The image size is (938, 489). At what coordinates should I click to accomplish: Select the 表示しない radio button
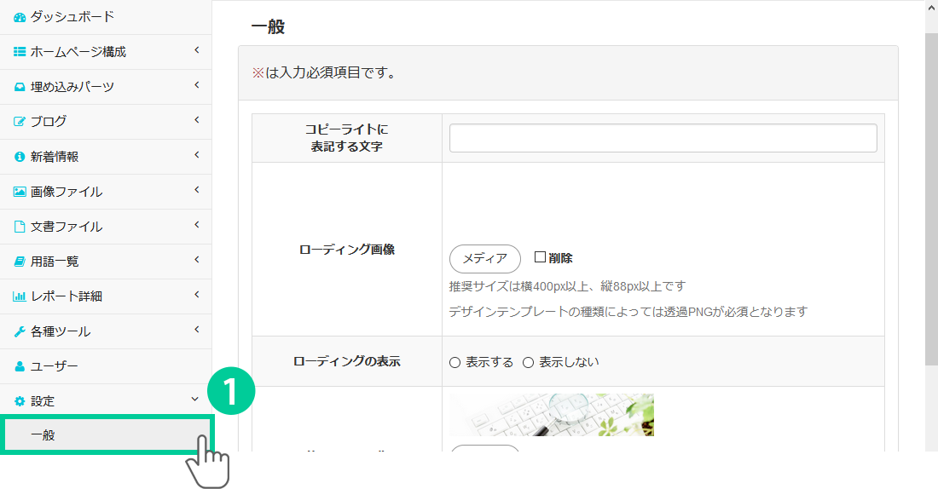point(528,362)
